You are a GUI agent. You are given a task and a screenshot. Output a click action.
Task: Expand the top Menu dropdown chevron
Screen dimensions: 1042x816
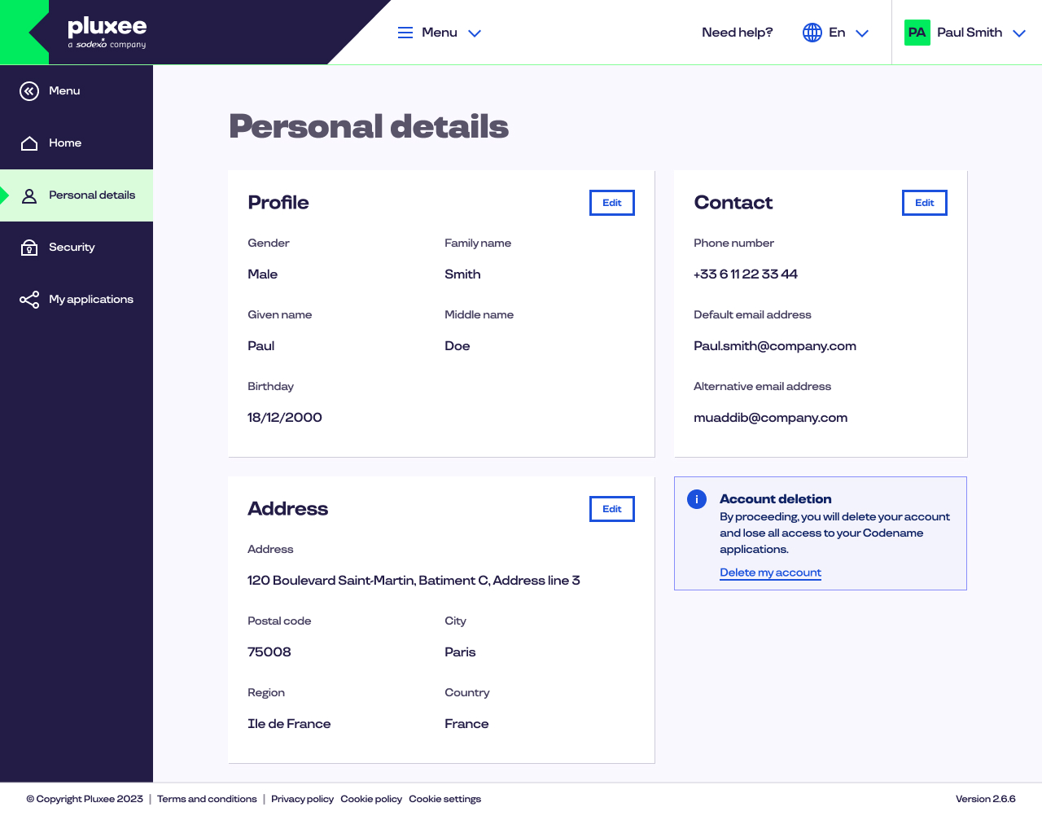coord(475,33)
